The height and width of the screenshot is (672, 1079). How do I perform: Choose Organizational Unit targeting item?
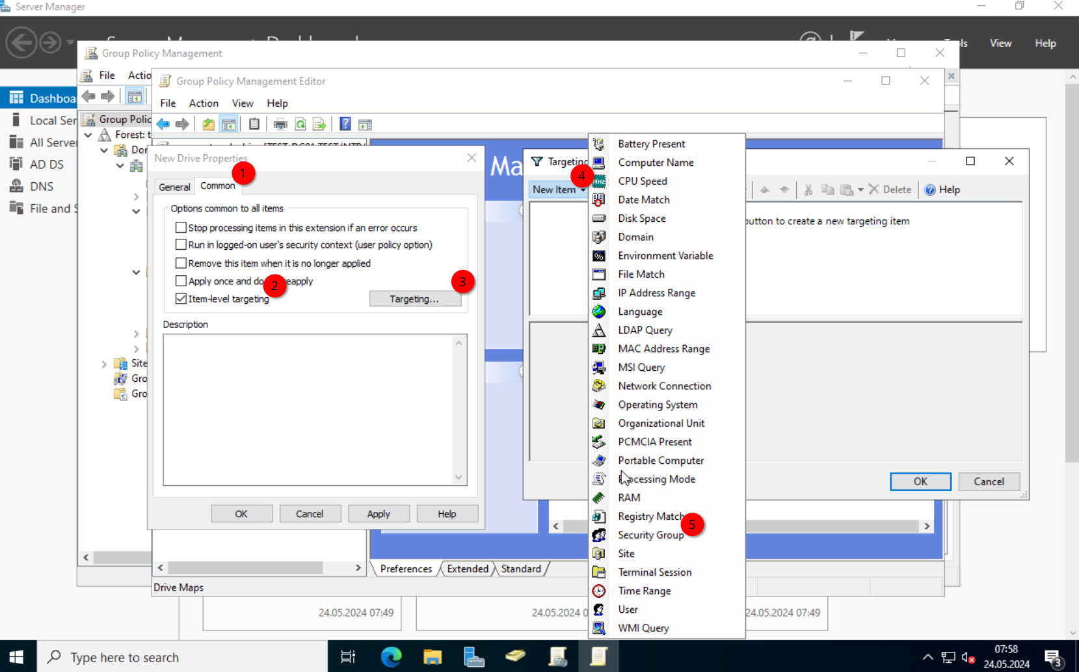pyautogui.click(x=667, y=423)
